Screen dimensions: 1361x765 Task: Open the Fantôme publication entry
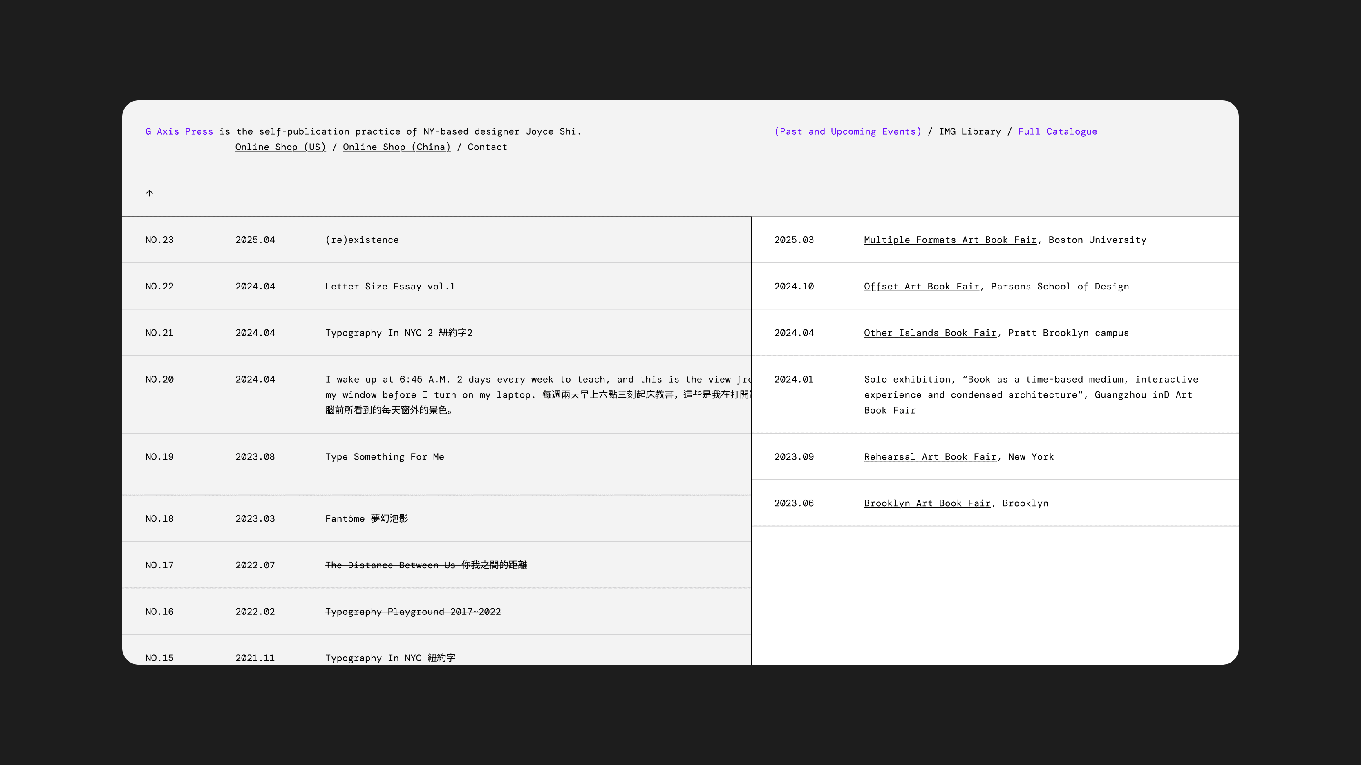[366, 518]
